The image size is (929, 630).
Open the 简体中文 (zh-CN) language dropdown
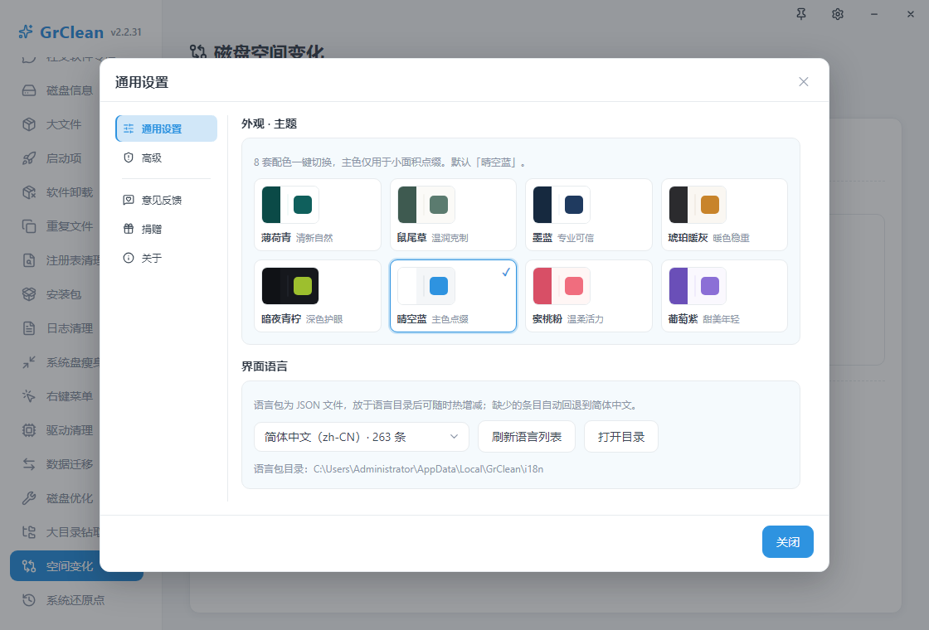coord(362,437)
